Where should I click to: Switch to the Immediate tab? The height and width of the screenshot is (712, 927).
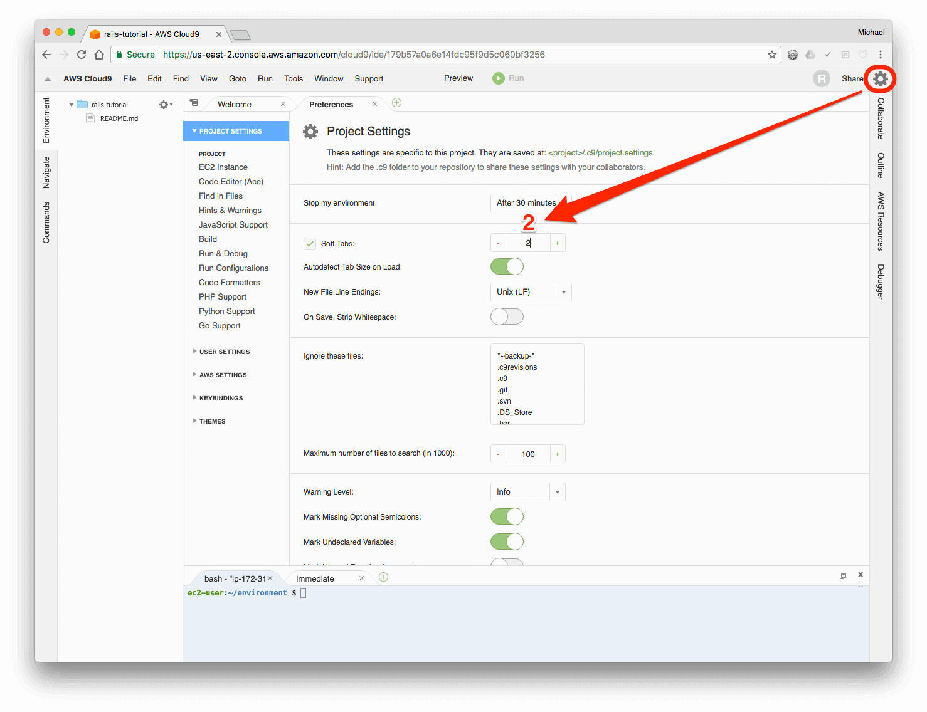[315, 578]
